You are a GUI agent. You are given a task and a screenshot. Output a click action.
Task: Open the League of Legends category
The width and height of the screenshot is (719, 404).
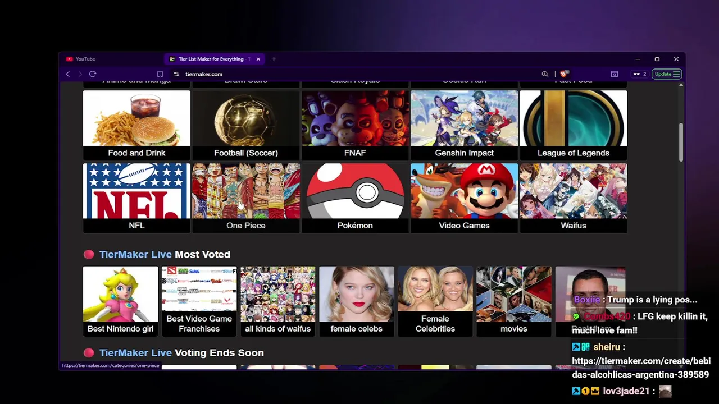574,126
